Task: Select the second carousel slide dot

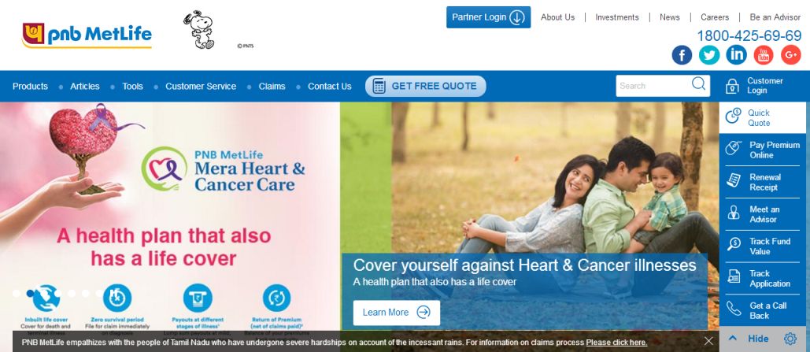Action: [x=31, y=293]
